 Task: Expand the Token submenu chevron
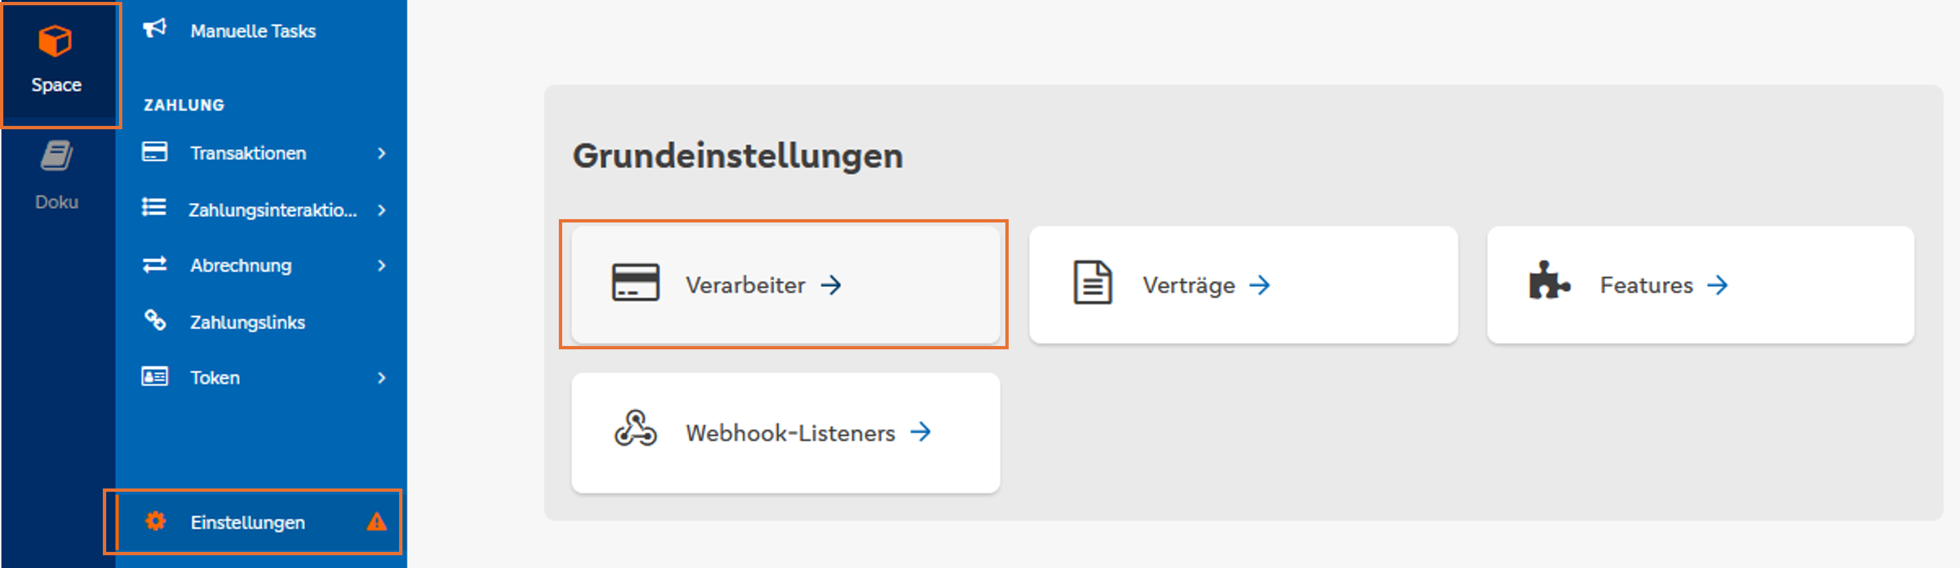coord(381,378)
